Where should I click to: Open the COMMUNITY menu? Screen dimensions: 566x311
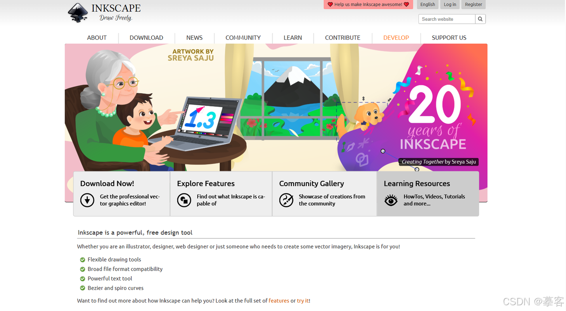coord(243,38)
